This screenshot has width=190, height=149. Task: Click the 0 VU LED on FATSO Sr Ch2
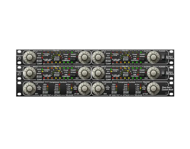(138, 72)
